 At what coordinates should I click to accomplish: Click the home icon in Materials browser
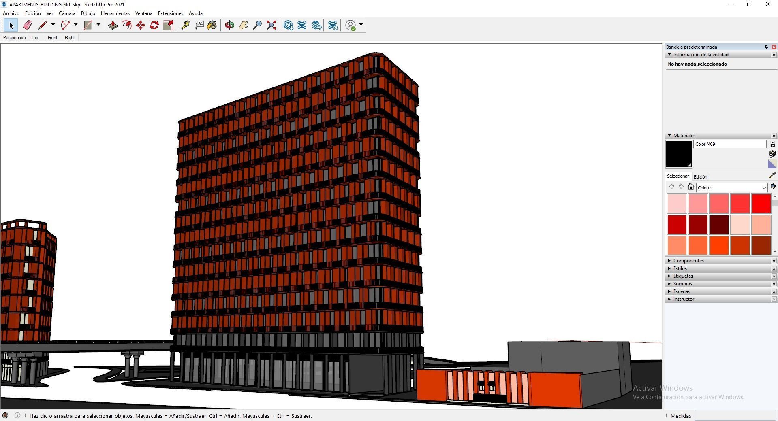pos(691,187)
